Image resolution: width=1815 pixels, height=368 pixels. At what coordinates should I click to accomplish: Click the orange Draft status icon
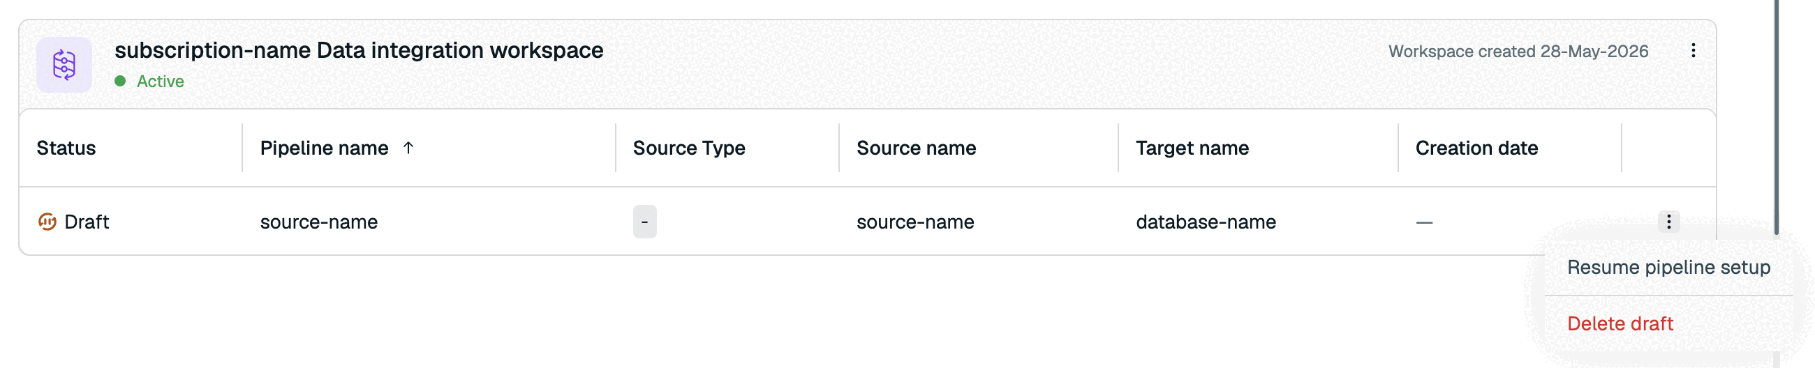click(x=47, y=222)
